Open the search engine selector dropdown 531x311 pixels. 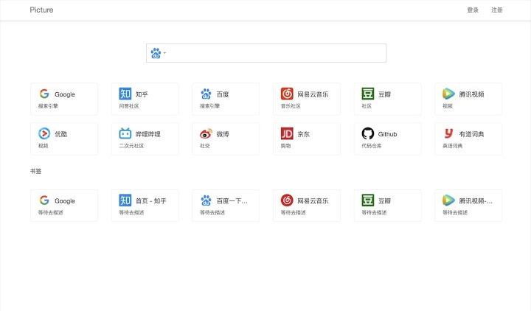[159, 53]
